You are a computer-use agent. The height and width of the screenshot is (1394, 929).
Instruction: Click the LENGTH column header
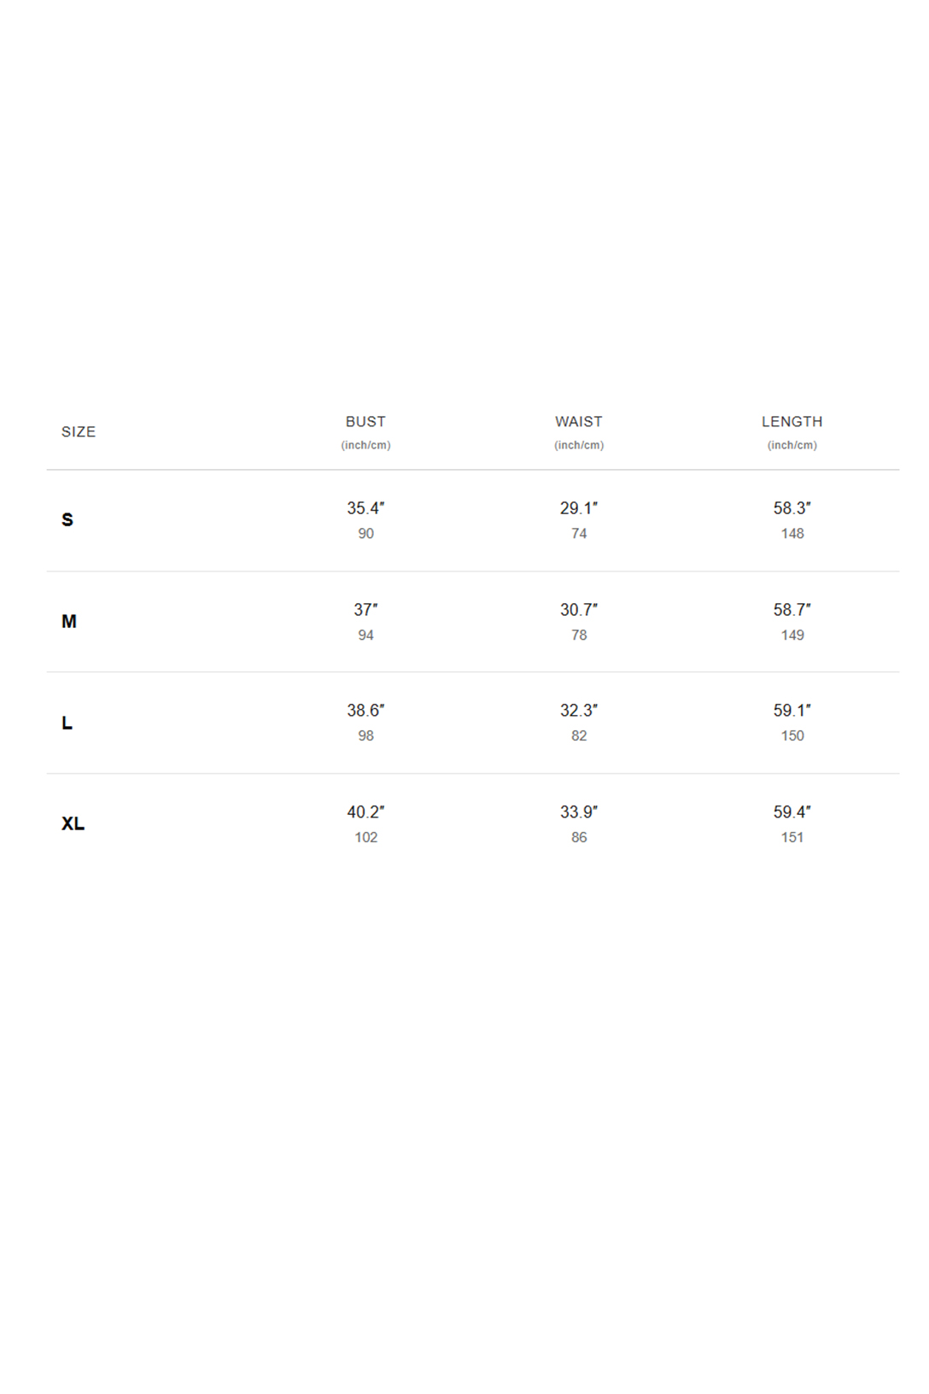[x=792, y=422]
